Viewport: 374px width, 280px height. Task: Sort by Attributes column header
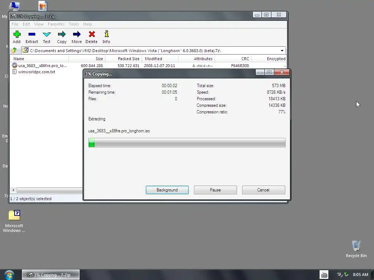(196, 59)
